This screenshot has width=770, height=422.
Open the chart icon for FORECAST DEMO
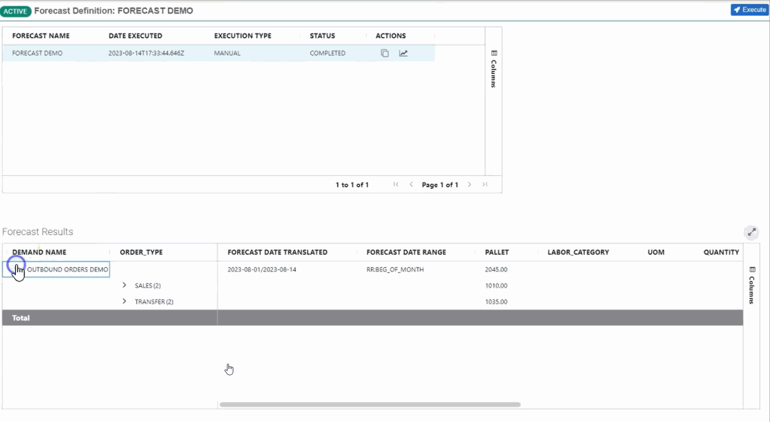(403, 53)
